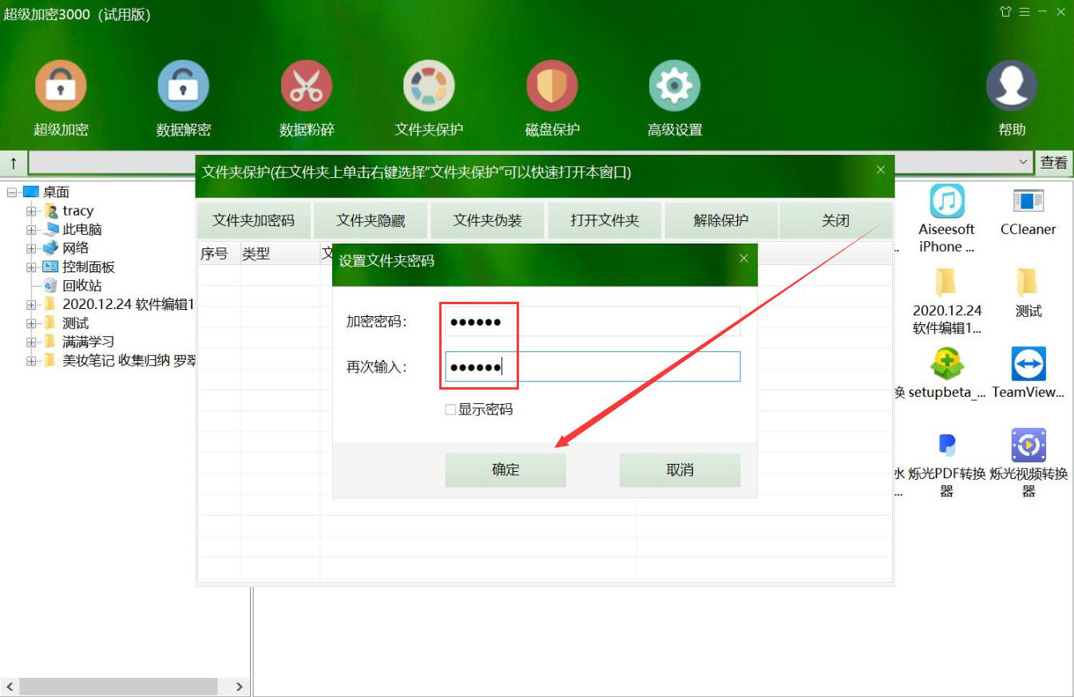
Task: Click the 解除保护 toolbar button
Action: (x=721, y=220)
